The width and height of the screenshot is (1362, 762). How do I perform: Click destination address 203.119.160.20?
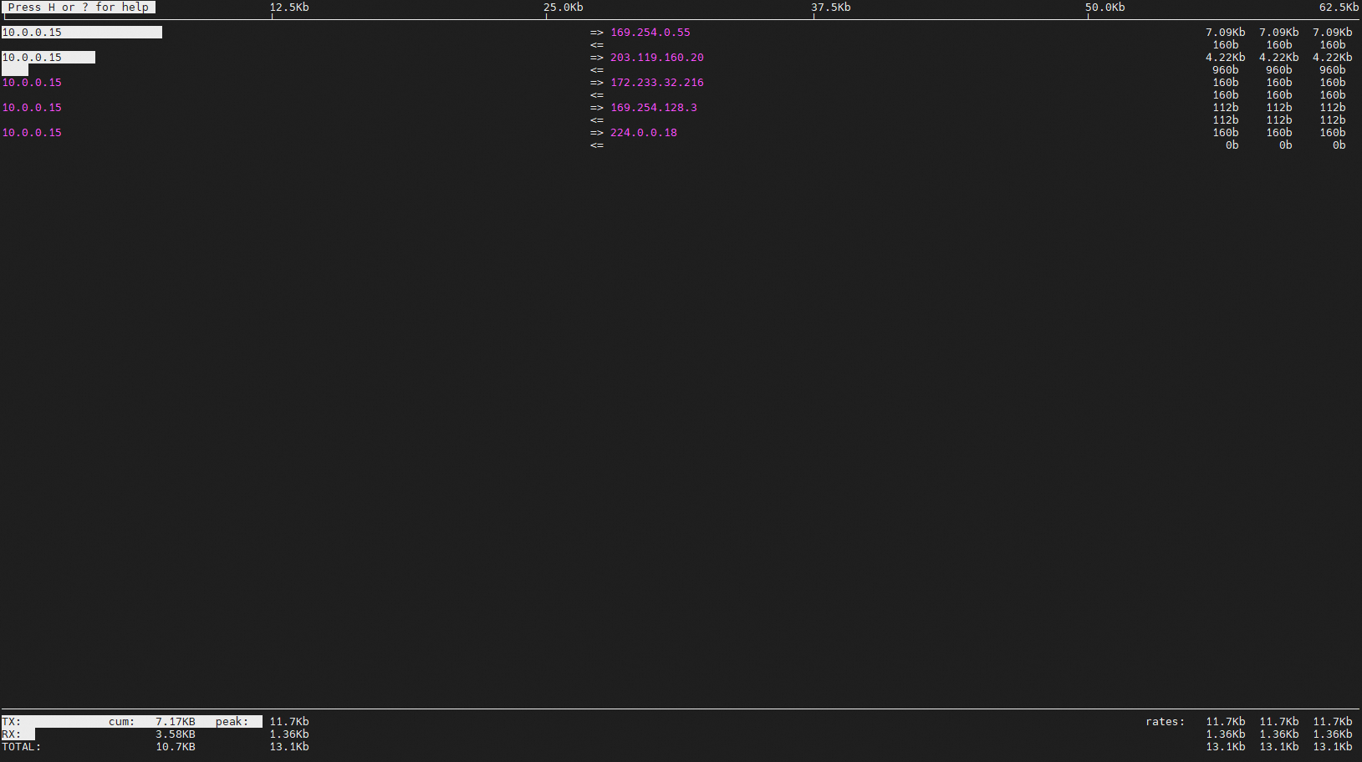pos(657,58)
